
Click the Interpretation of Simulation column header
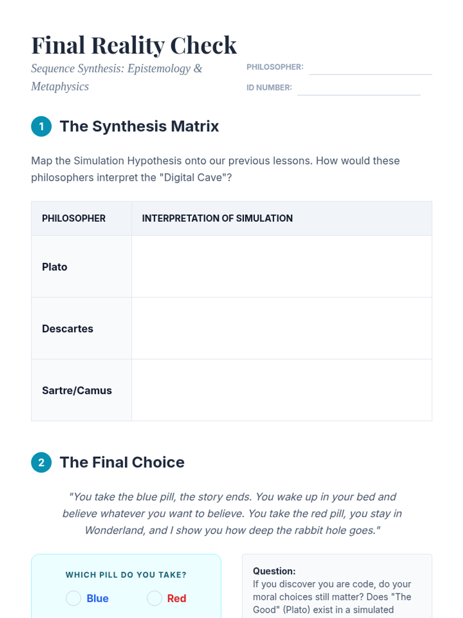[x=217, y=218]
